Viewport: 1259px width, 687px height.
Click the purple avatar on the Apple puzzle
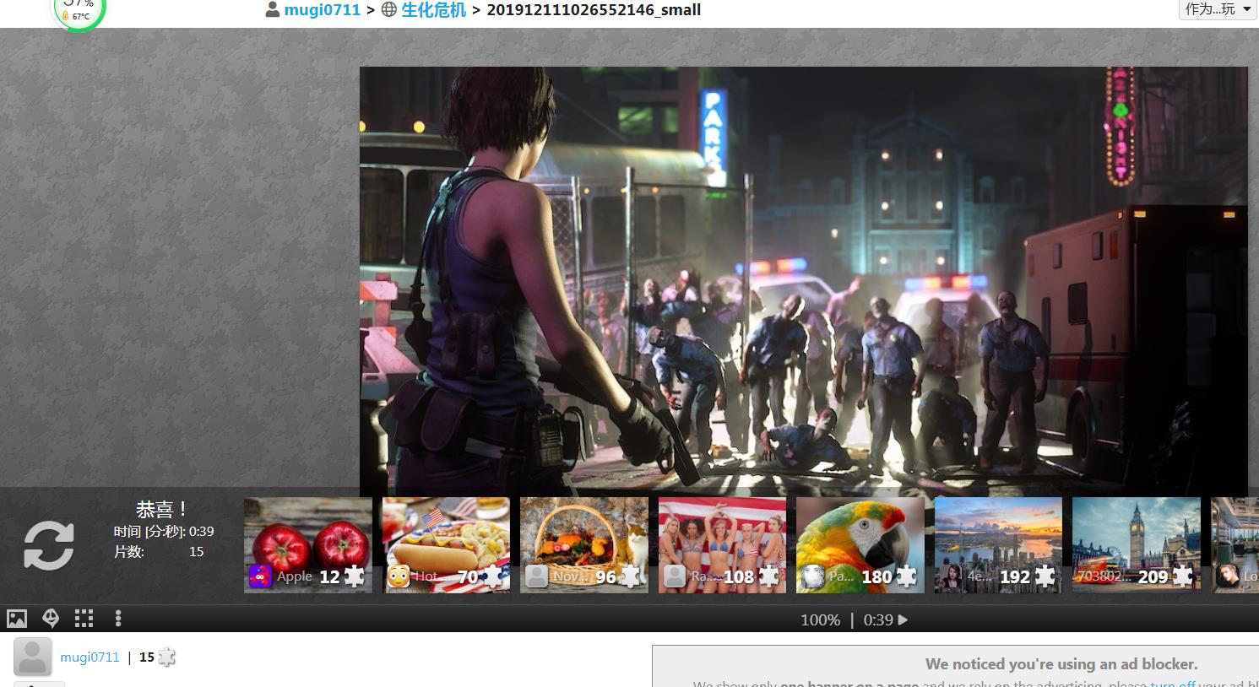click(260, 576)
